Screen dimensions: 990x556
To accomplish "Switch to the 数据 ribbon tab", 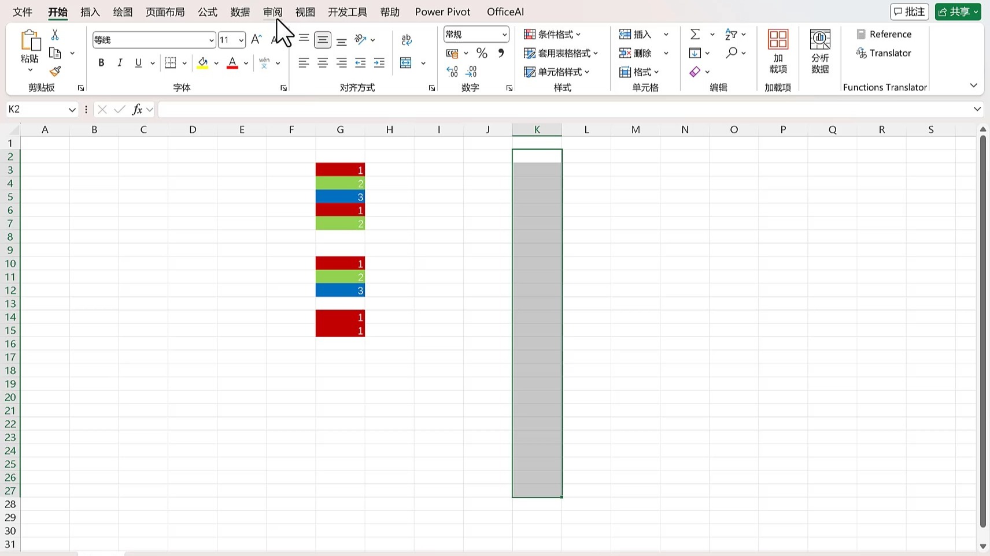I will 239,12.
